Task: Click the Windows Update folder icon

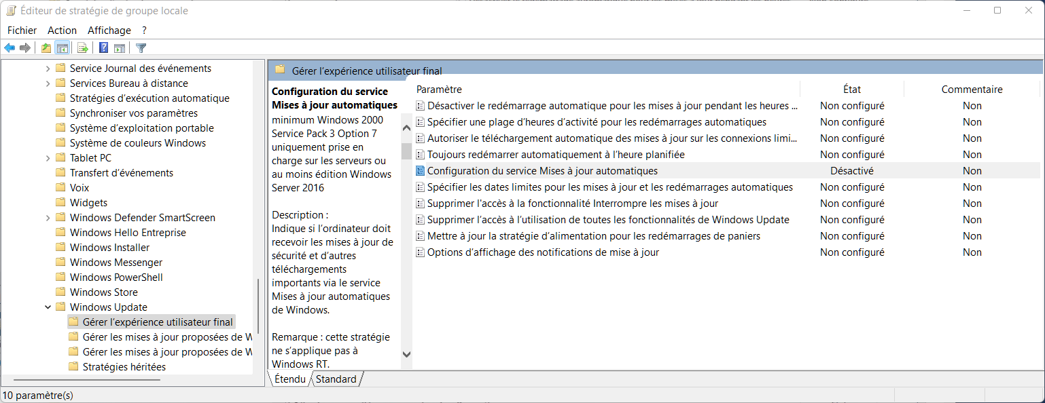Action: pyautogui.click(x=60, y=307)
